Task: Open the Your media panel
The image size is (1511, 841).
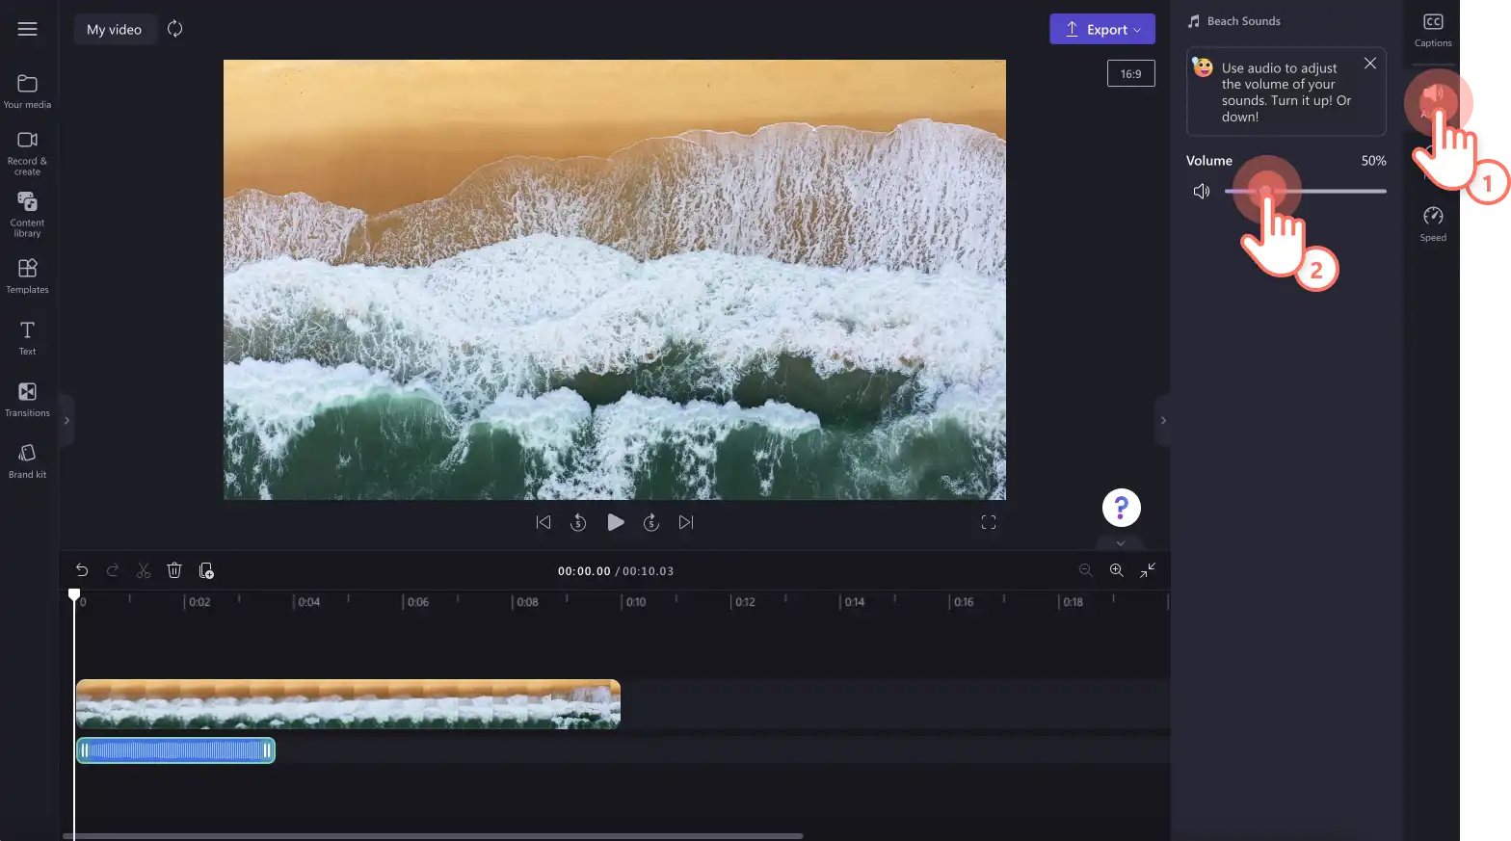Action: pos(27,92)
